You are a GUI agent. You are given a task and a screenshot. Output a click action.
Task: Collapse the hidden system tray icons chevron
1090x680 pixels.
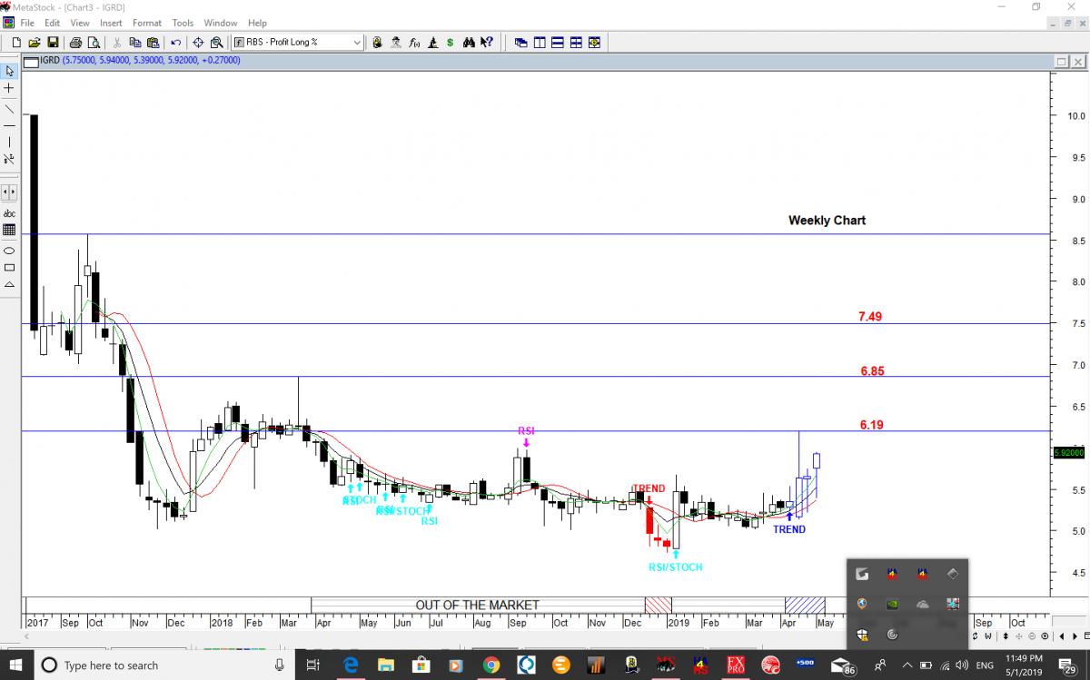click(907, 665)
